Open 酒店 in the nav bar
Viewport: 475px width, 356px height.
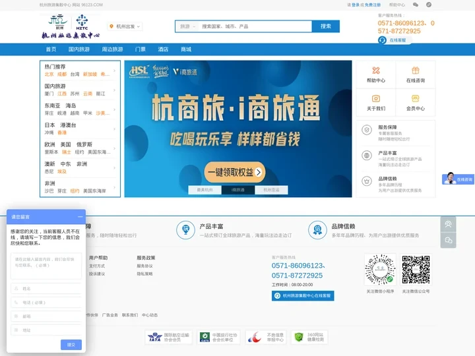pos(163,49)
